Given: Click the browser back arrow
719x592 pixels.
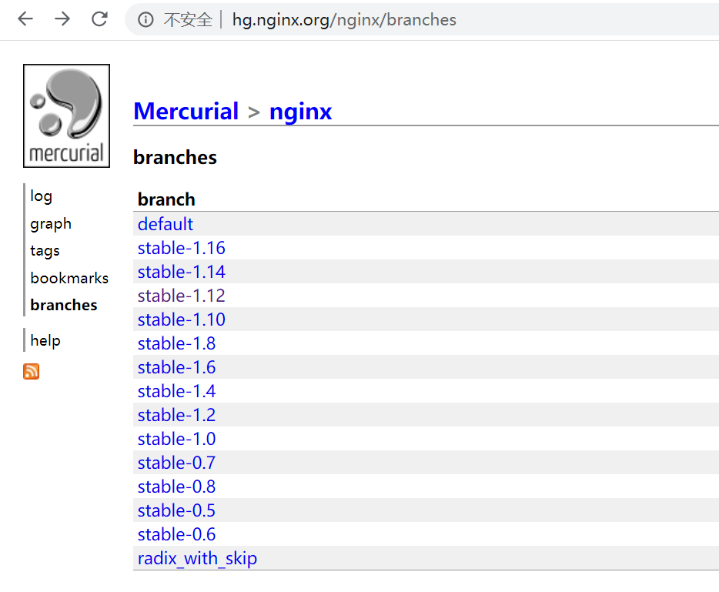Looking at the screenshot, I should click(25, 18).
